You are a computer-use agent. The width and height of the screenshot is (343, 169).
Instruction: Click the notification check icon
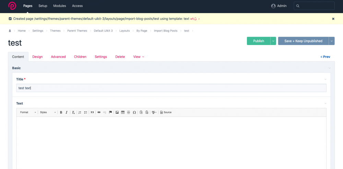coord(10,19)
